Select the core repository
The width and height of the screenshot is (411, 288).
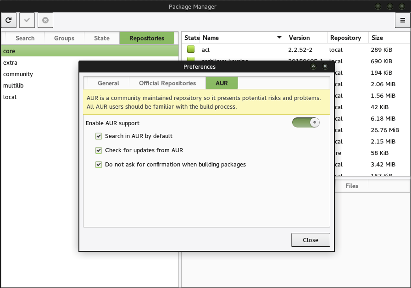tap(90, 51)
